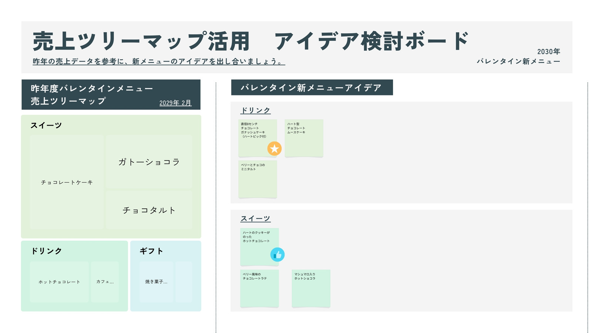Select the スイーツ label in the treemap
Screen dimensions: 592x333
click(46, 125)
